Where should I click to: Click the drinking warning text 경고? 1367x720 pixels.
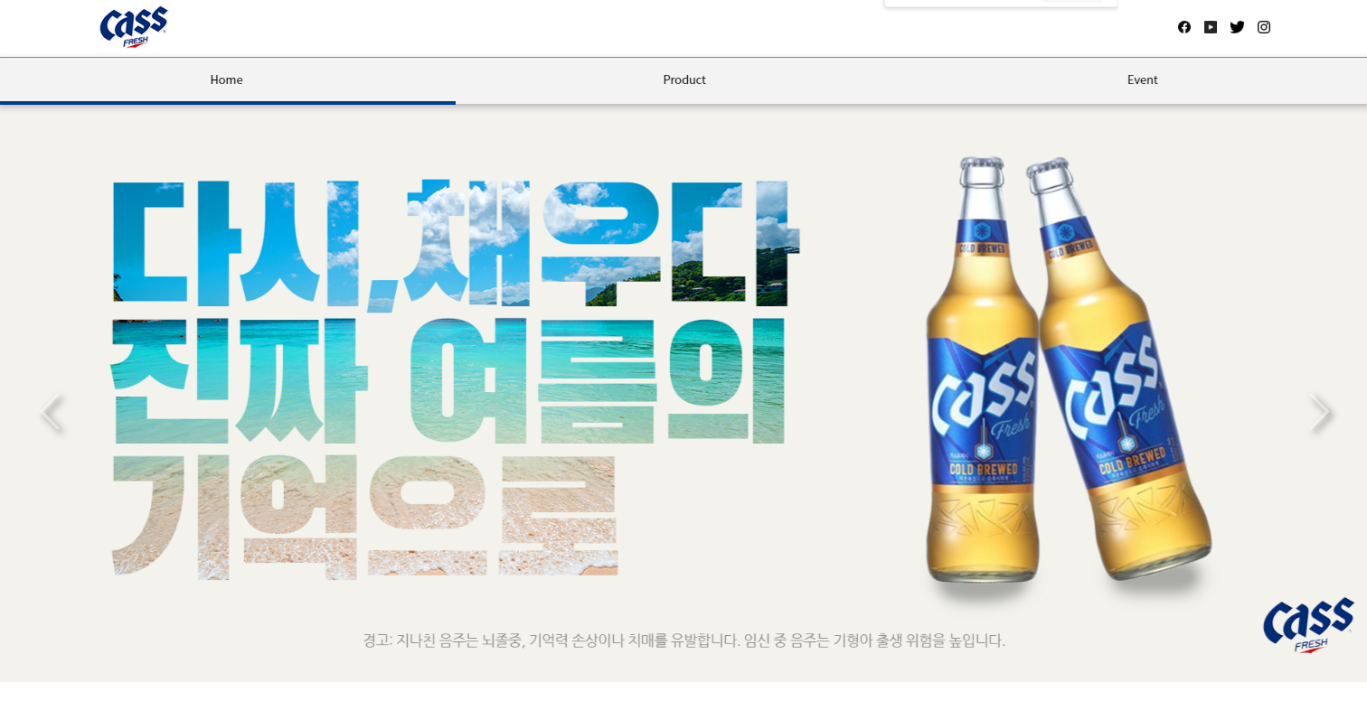[x=683, y=641]
